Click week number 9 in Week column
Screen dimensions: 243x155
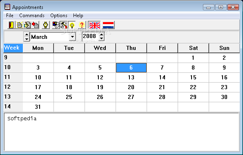(13, 58)
